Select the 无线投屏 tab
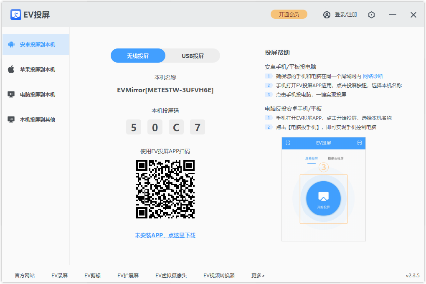The width and height of the screenshot is (426, 284). (x=138, y=55)
